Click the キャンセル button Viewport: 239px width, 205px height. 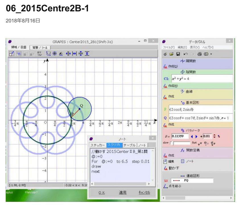[144, 193]
